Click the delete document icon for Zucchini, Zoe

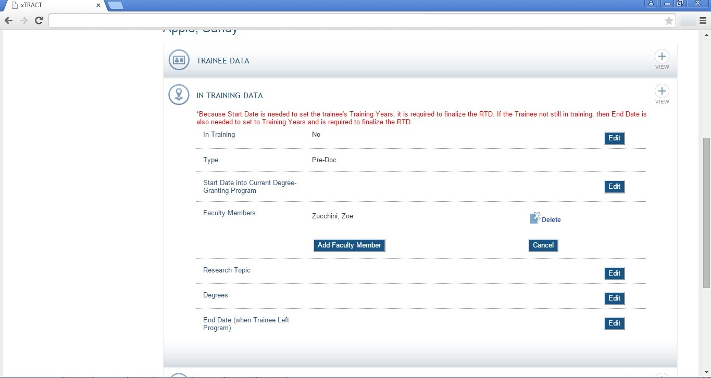tap(535, 218)
